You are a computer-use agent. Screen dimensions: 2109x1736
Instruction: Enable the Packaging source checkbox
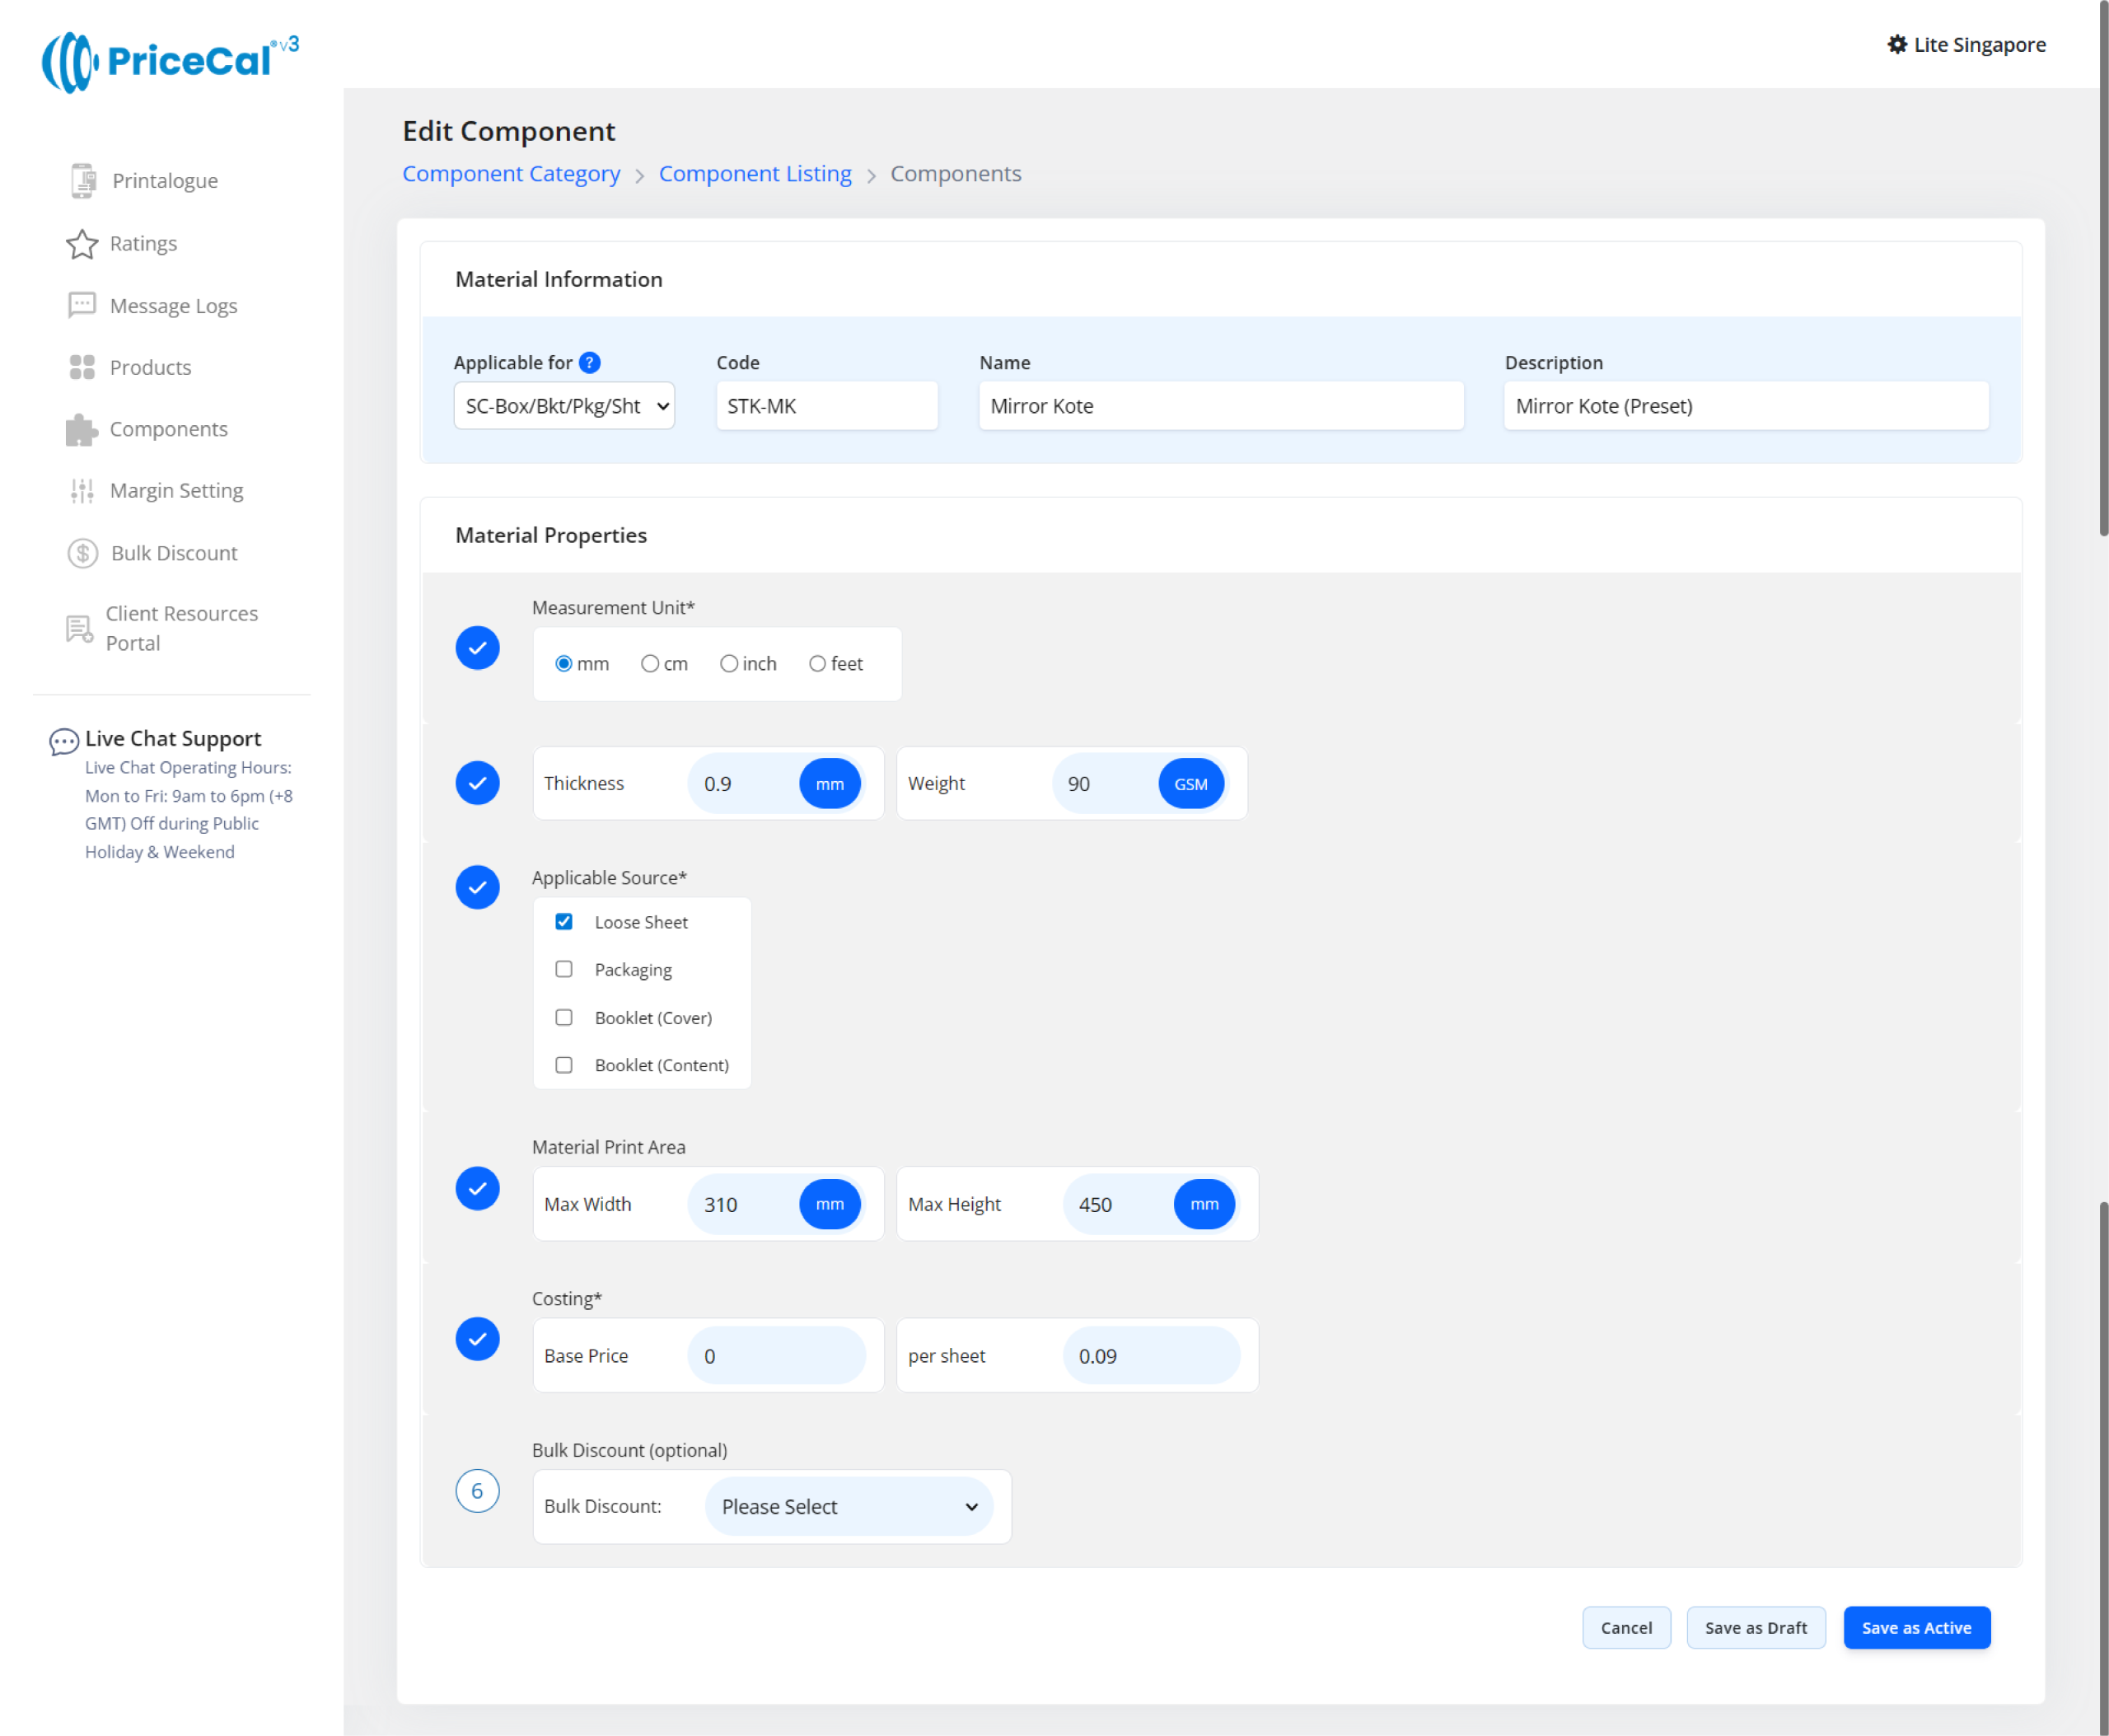click(x=564, y=969)
